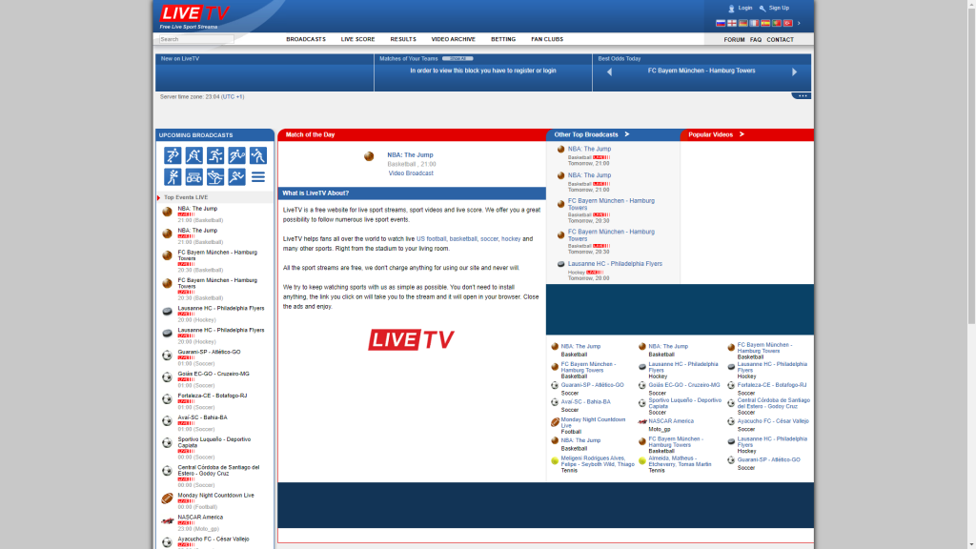
Task: Open the all-sports hamburger menu icon
Action: 257,176
